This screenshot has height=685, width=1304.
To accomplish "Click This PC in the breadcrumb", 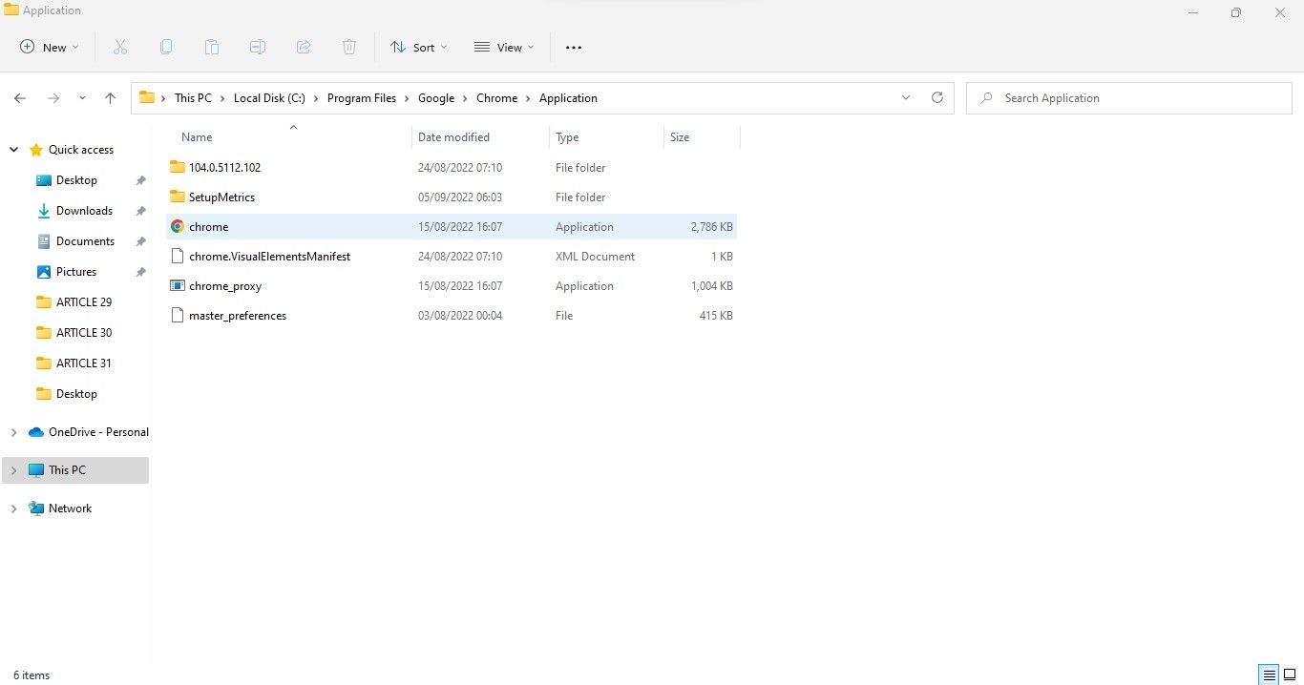I will (193, 98).
